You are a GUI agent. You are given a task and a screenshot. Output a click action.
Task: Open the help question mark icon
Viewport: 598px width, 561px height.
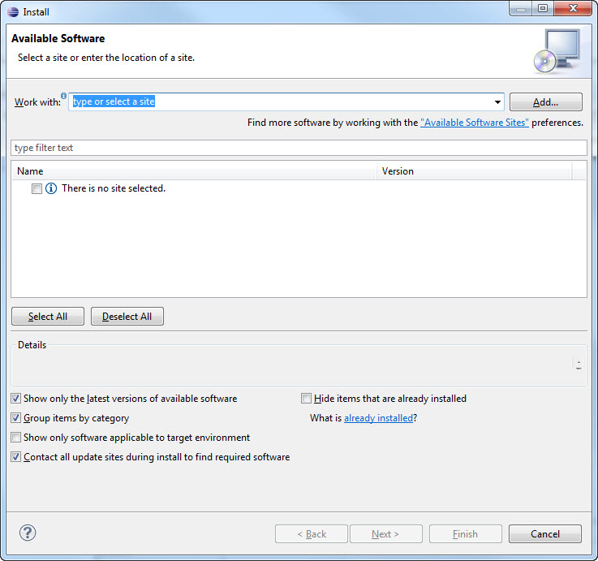click(28, 533)
